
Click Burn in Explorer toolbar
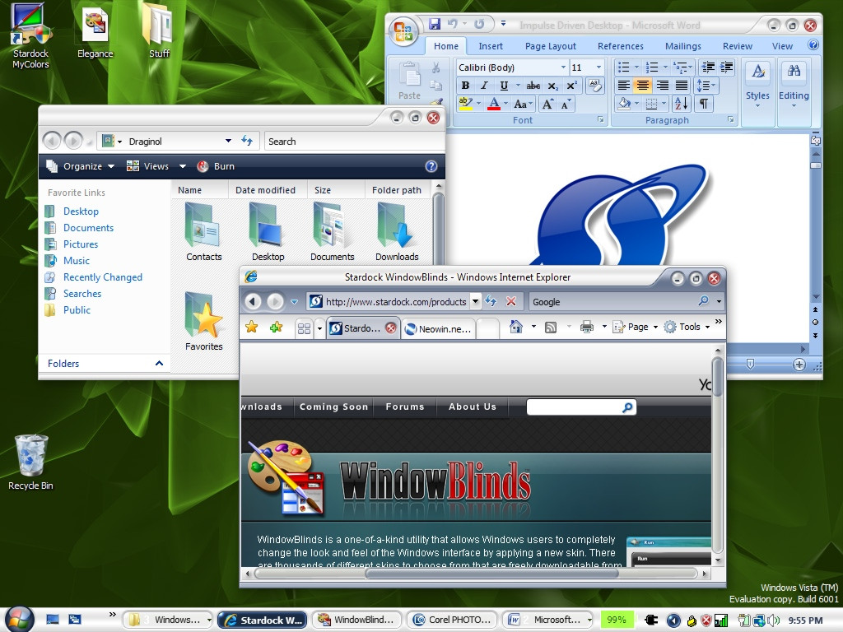217,166
